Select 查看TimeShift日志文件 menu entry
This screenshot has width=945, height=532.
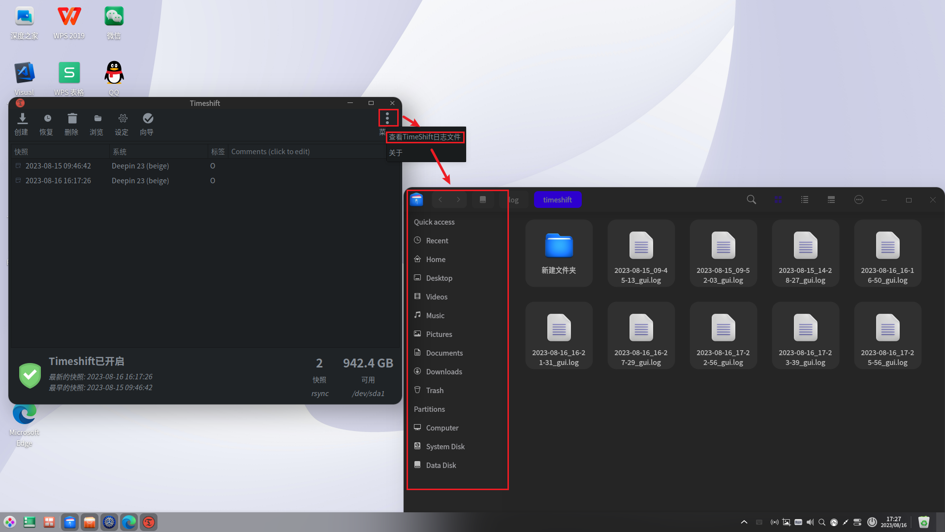coord(425,137)
